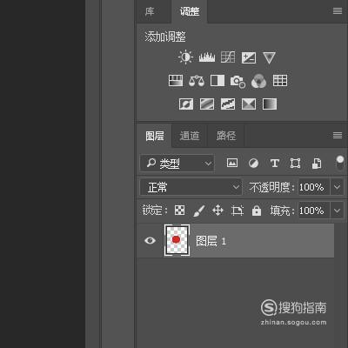Lock artboard auto-nesting
This screenshot has height=348, width=348.
(238, 211)
